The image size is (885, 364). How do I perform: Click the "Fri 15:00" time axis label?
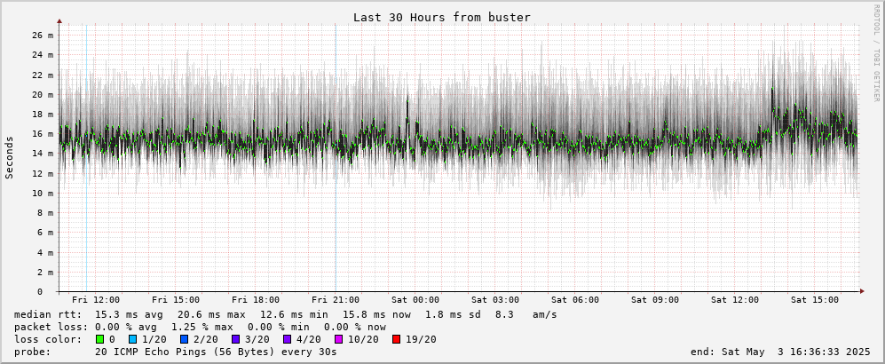pos(176,300)
